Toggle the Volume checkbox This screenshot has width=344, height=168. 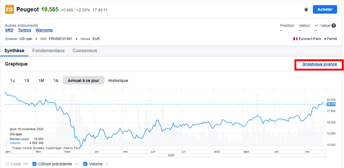click(x=86, y=164)
